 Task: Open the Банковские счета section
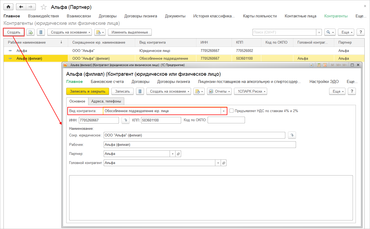107,82
